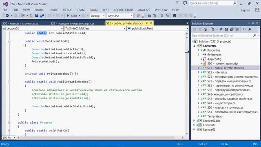Click the split editor window handle
Screen dimensions: 261x147
point(187,33)
